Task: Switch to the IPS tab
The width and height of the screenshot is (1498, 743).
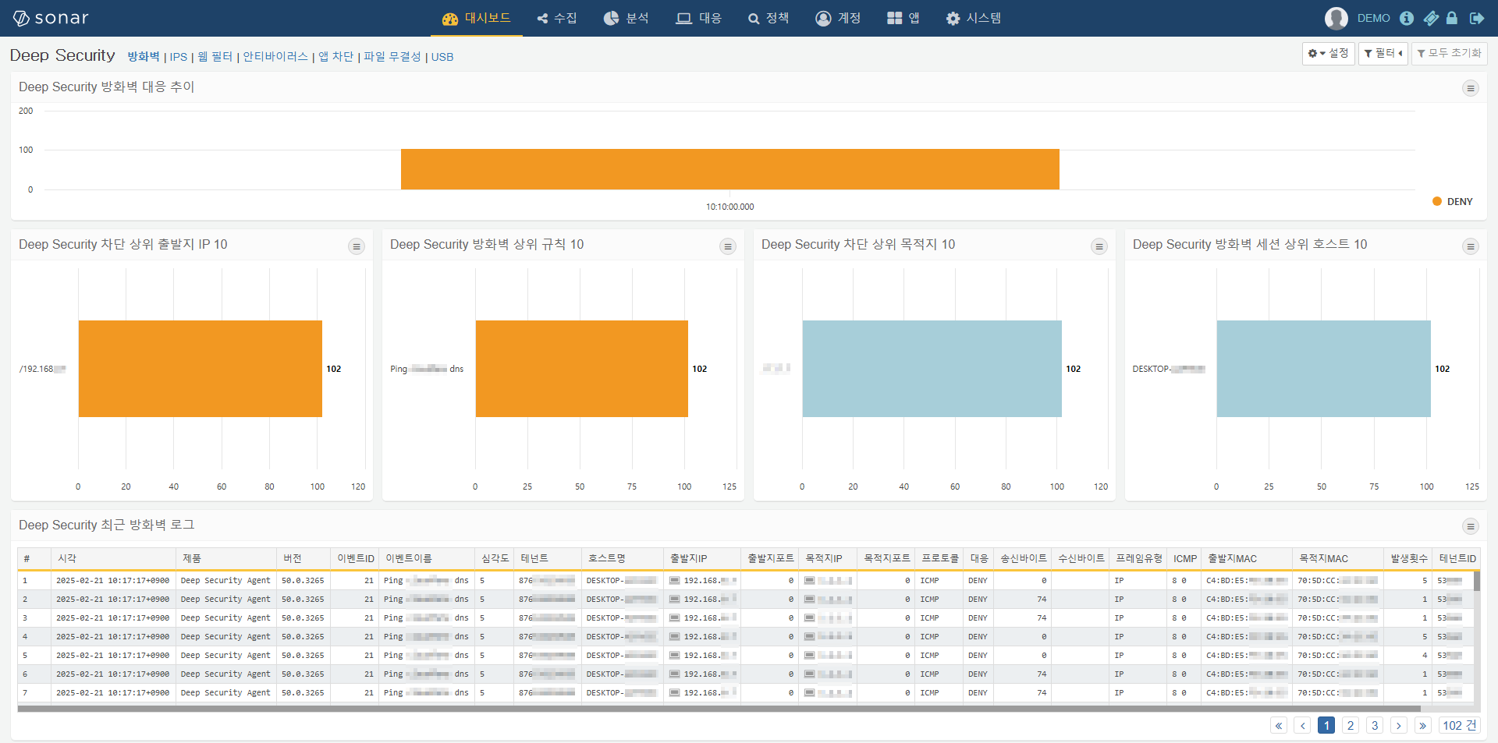Action: [179, 57]
